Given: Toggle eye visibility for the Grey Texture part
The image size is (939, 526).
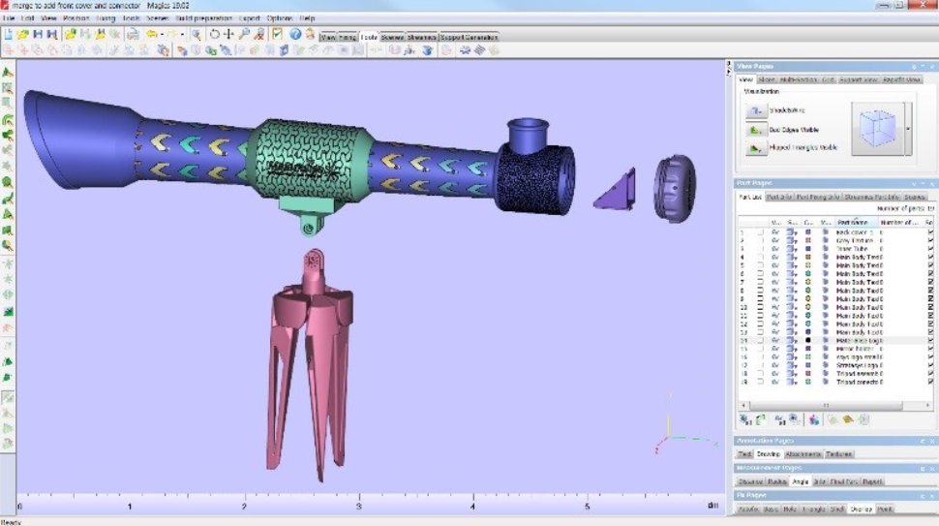Looking at the screenshot, I should tap(775, 241).
